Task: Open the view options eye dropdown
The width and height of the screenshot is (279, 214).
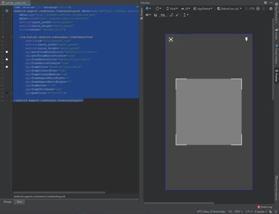Action: click(148, 15)
